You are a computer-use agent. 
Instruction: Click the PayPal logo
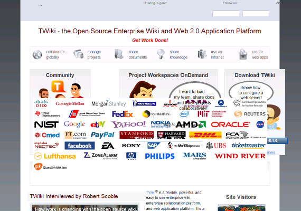click(102, 135)
